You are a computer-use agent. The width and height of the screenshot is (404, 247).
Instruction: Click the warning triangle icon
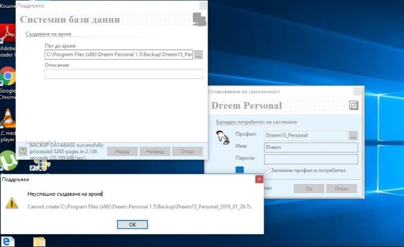12,203
